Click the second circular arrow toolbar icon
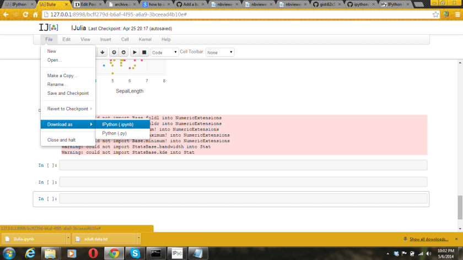 click(x=123, y=52)
